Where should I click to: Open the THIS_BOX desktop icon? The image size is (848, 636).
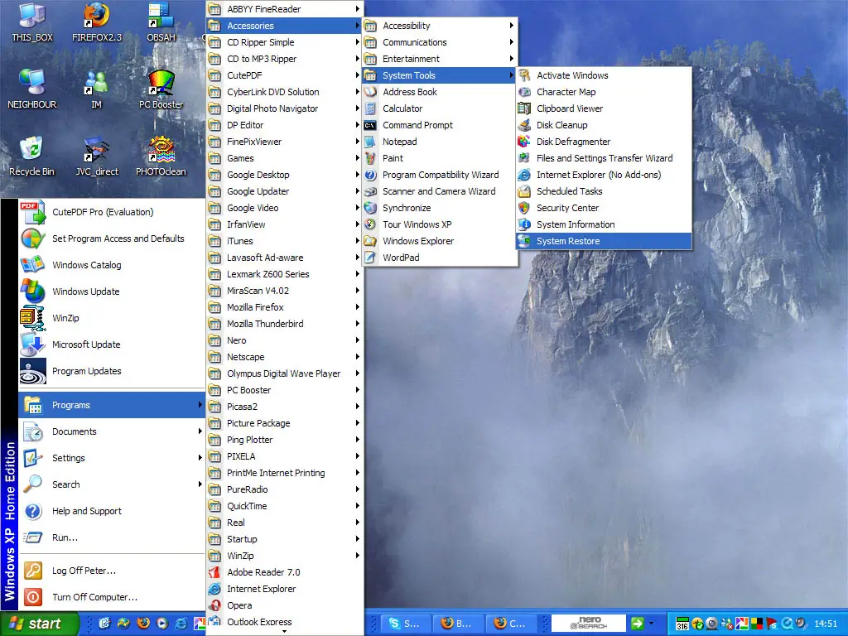32,22
